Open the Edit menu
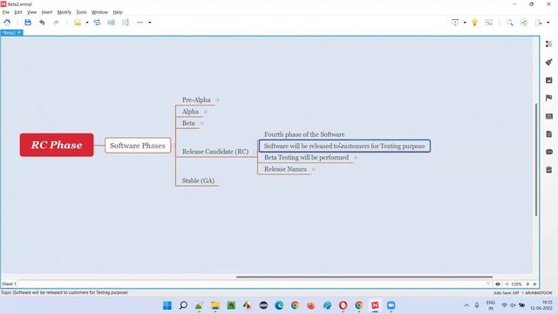Viewport: 558px width, 314px height. coord(18,12)
